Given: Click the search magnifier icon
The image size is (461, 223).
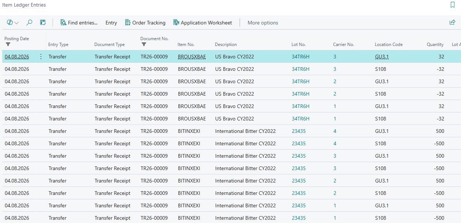Looking at the screenshot, I should click(x=29, y=23).
